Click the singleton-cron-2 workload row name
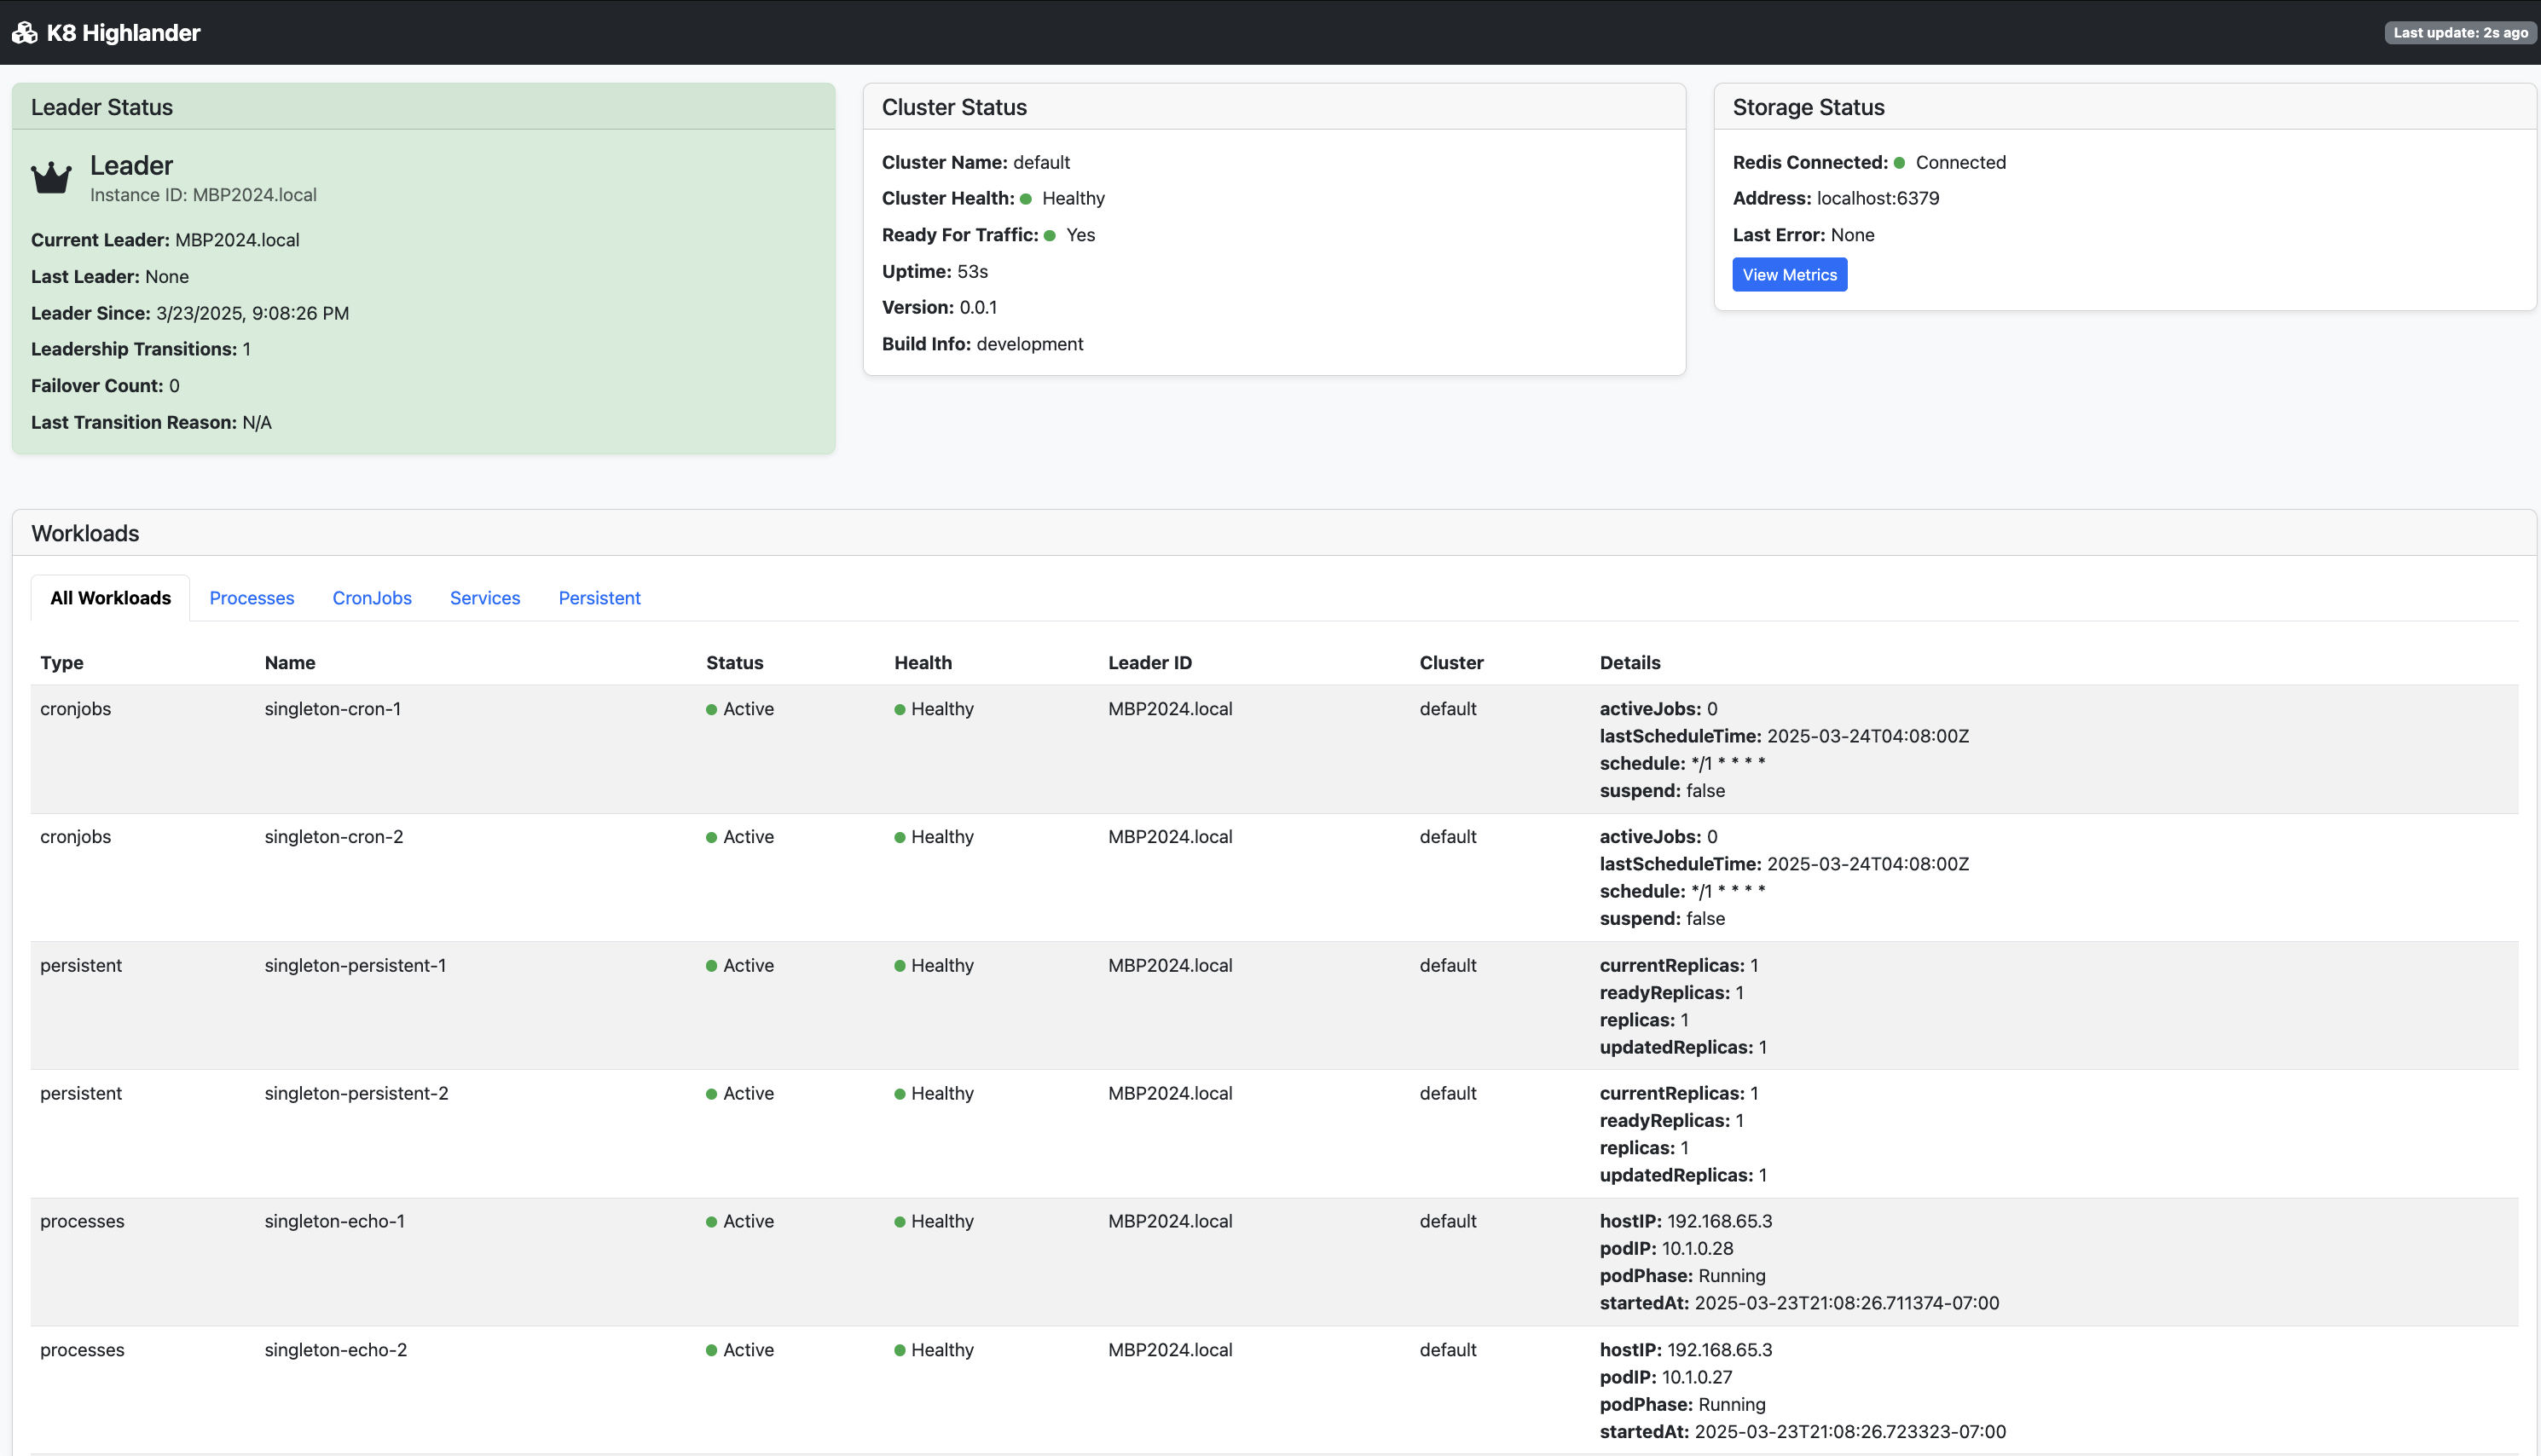2541x1456 pixels. click(333, 837)
